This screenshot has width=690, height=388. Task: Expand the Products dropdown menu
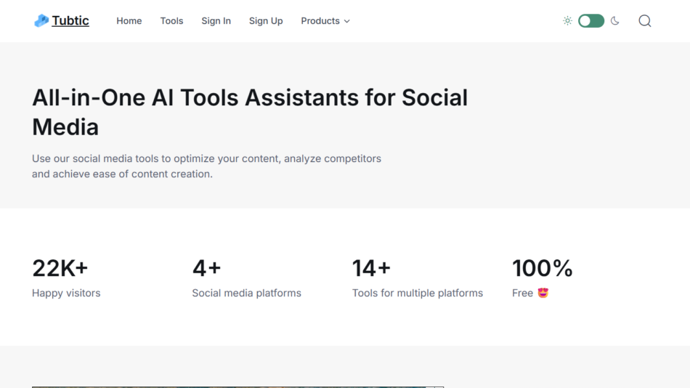320,21
